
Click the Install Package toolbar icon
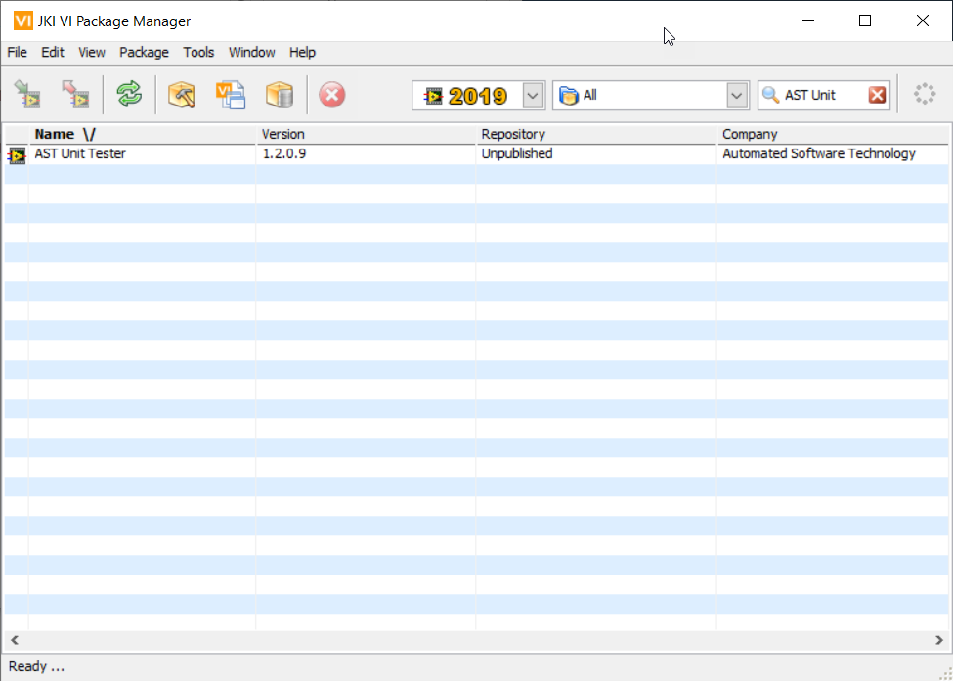[x=26, y=95]
